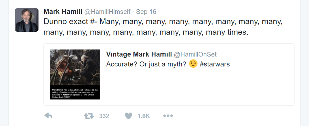Open the @HamillOnSet handle

pyautogui.click(x=195, y=55)
